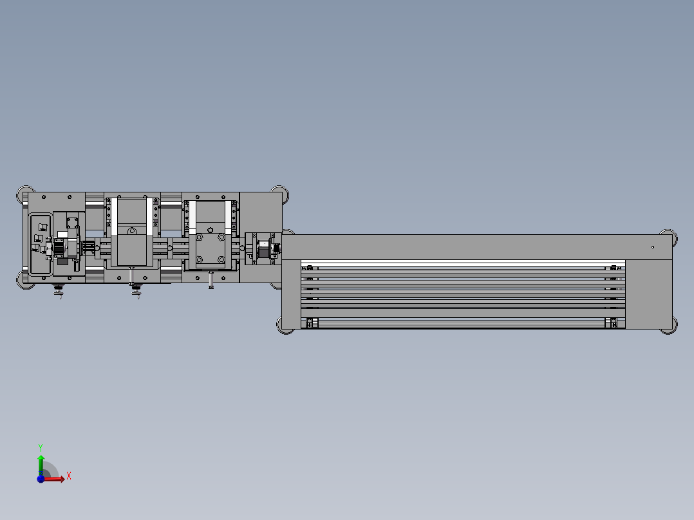The height and width of the screenshot is (520, 694).
Task: Select the small hole on conveyor top cover
Action: pos(652,247)
